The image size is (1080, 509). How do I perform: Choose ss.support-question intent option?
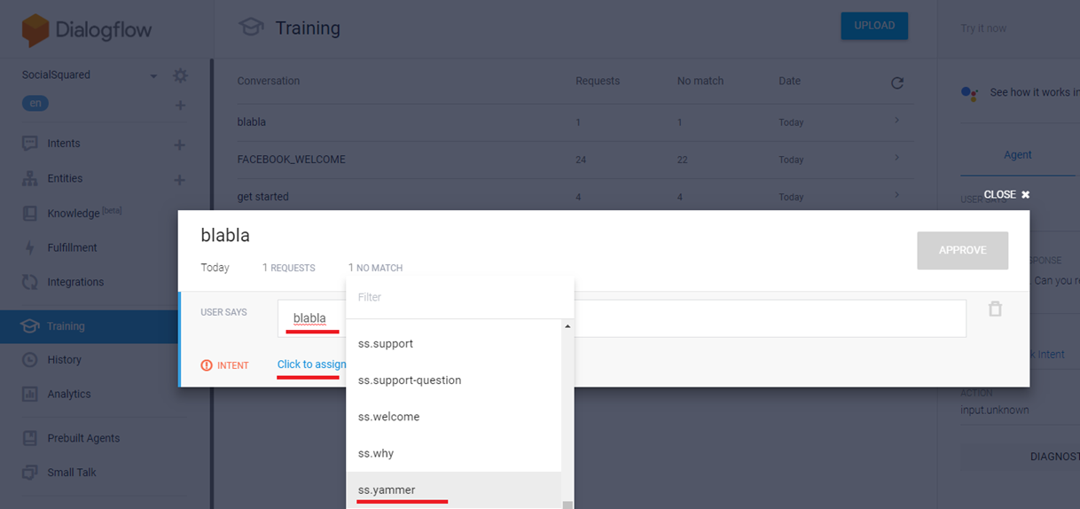409,380
